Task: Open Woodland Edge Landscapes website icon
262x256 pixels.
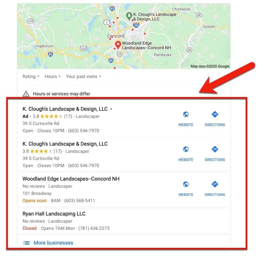Action: (x=186, y=184)
